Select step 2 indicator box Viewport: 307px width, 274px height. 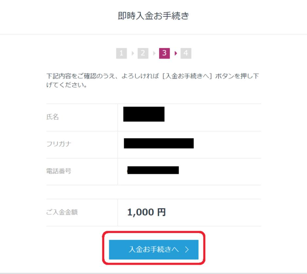143,53
